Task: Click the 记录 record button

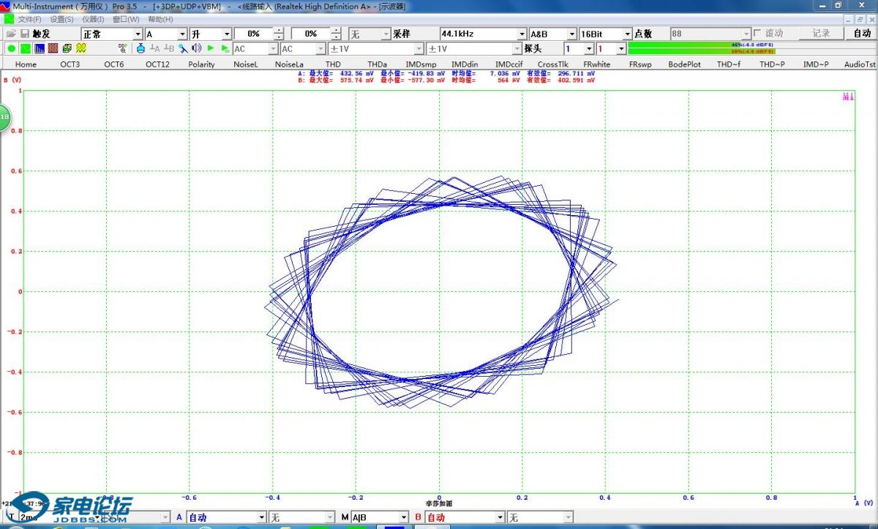Action: pos(821,34)
